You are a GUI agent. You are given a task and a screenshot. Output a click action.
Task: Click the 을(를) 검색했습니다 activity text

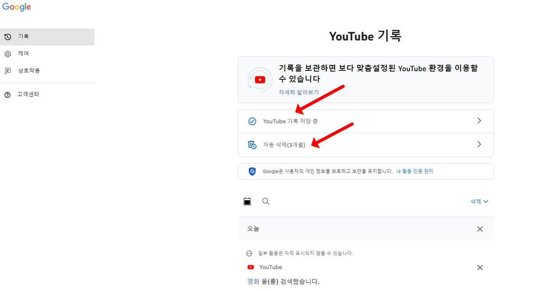click(291, 282)
